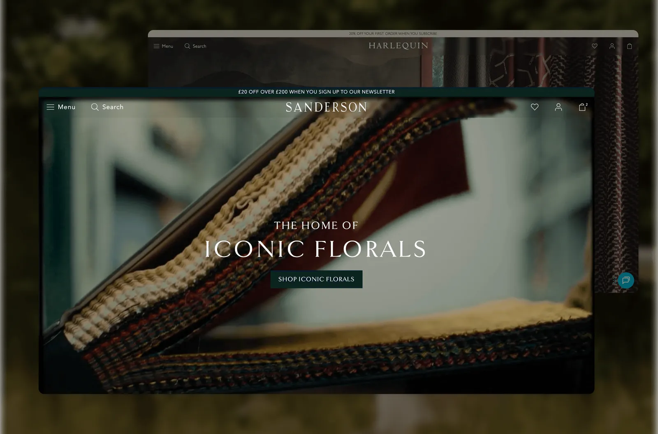Viewport: 658px width, 434px height.
Task: Click the Shop Iconic Florals button
Action: (x=316, y=279)
